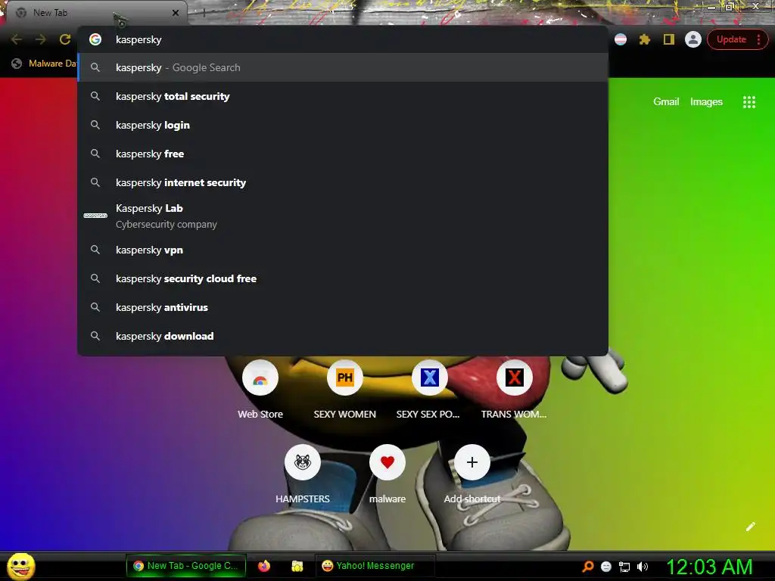Open the Extensions puzzle icon

644,39
